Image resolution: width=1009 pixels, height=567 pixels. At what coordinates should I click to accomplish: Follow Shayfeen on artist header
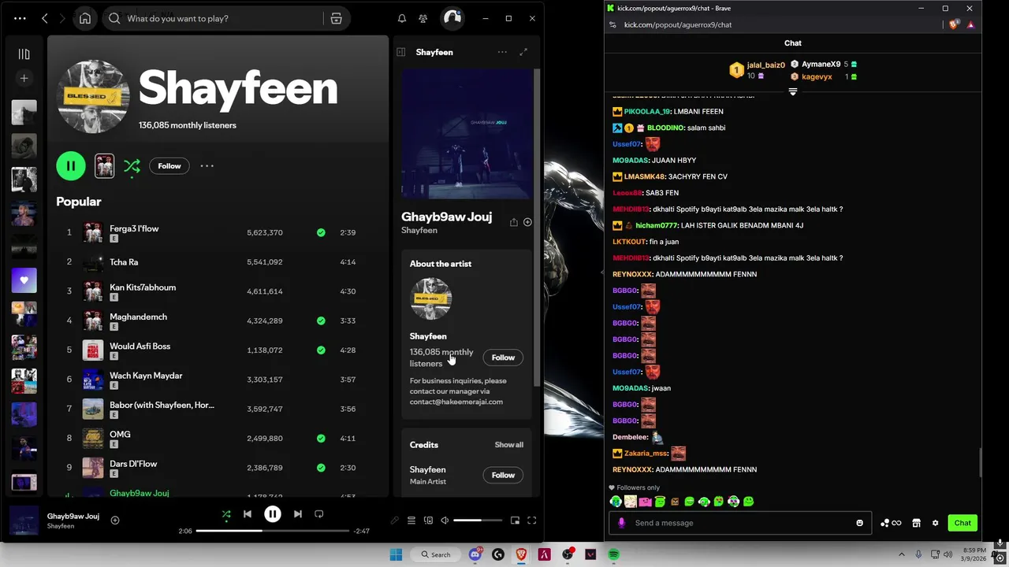pyautogui.click(x=169, y=165)
